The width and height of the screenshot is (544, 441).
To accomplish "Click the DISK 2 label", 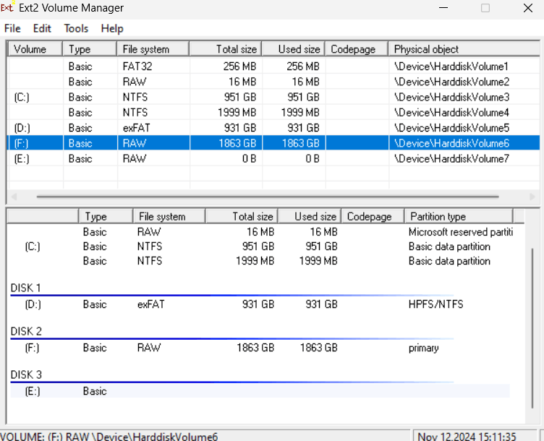I will (x=26, y=331).
